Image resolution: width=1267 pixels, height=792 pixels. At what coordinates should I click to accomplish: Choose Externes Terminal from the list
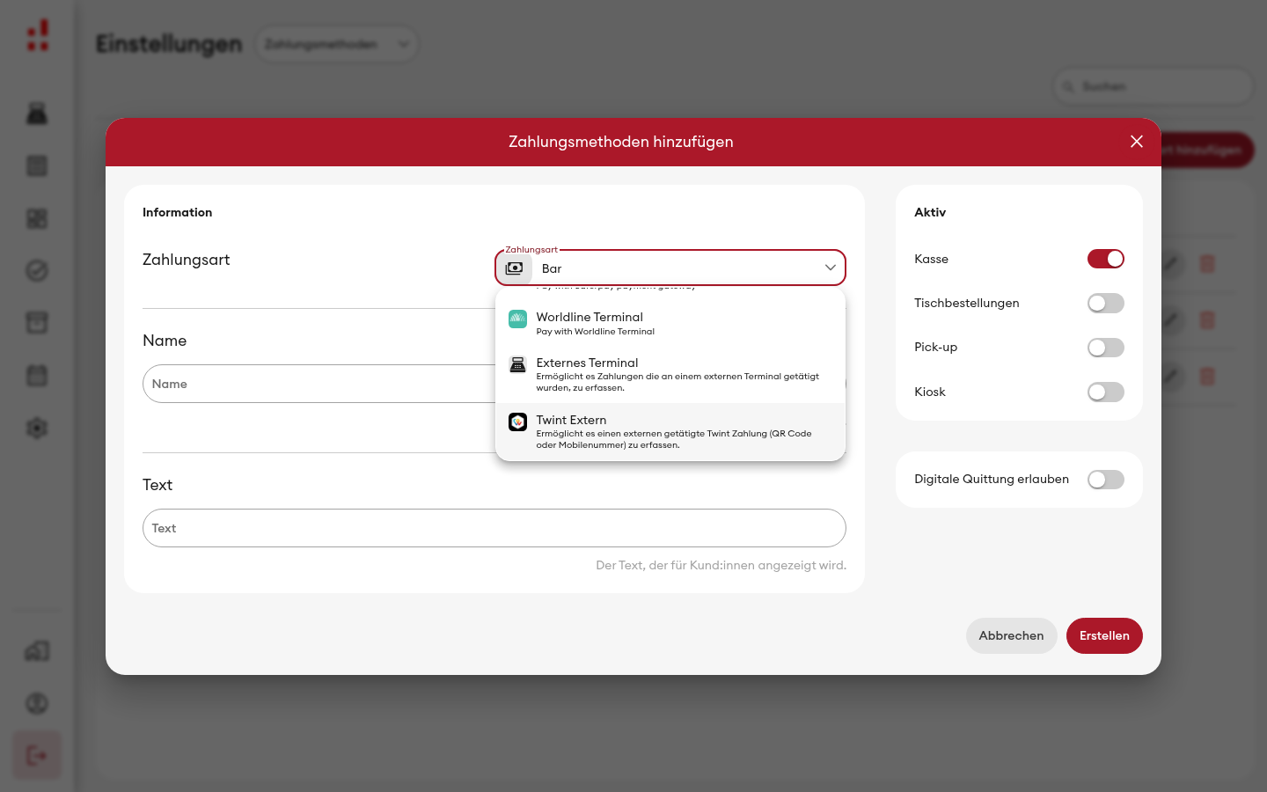(670, 374)
